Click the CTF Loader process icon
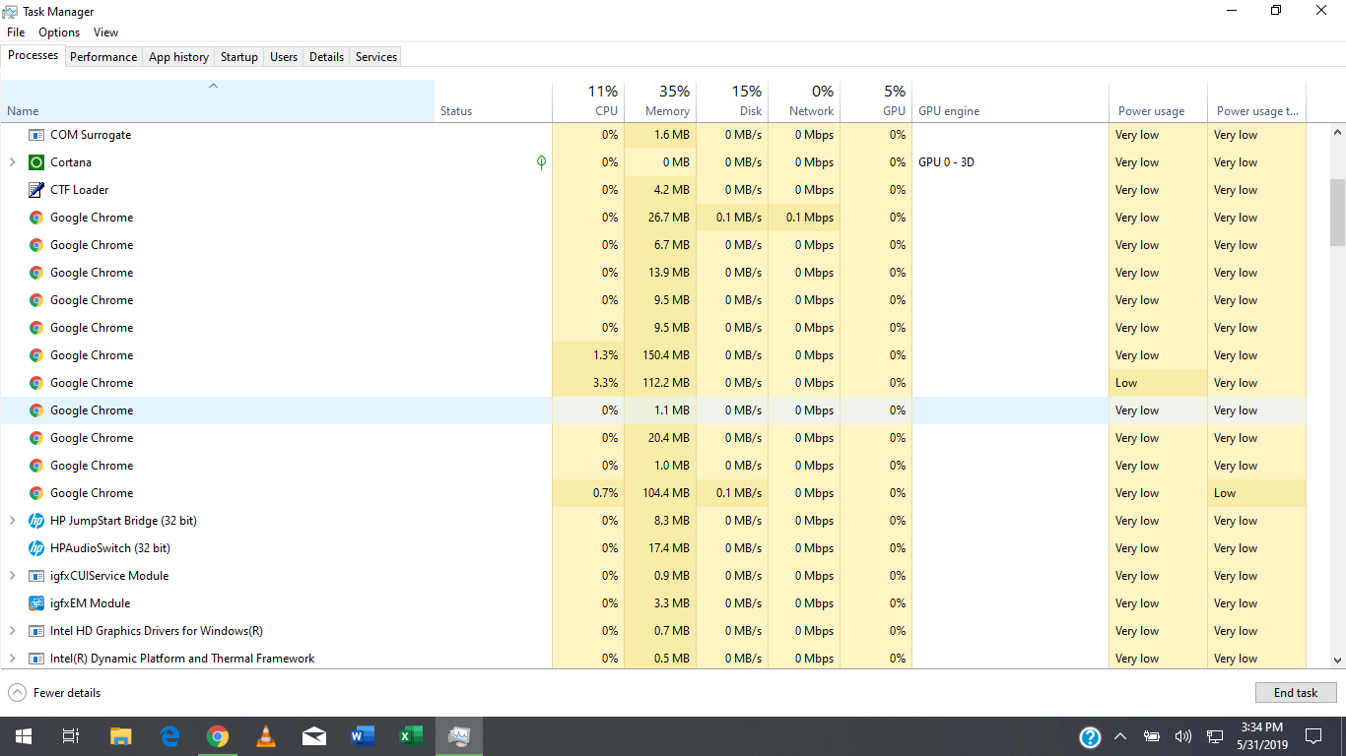 point(36,190)
